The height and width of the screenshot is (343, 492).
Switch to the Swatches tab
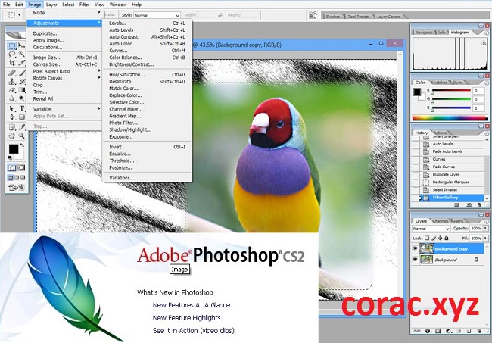point(439,83)
